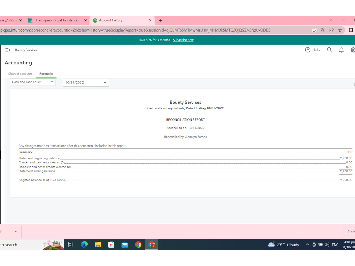Viewport: 355px width, 266px height.
Task: Click the RECONCILIATION REPORT heading
Action: coord(185,119)
